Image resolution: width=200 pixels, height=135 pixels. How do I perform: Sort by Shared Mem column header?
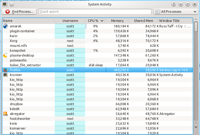click(x=143, y=21)
